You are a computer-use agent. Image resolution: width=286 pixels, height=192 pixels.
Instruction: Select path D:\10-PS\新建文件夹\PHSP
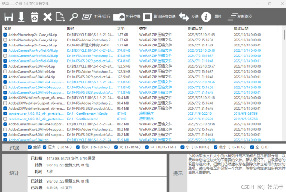(x=88, y=45)
